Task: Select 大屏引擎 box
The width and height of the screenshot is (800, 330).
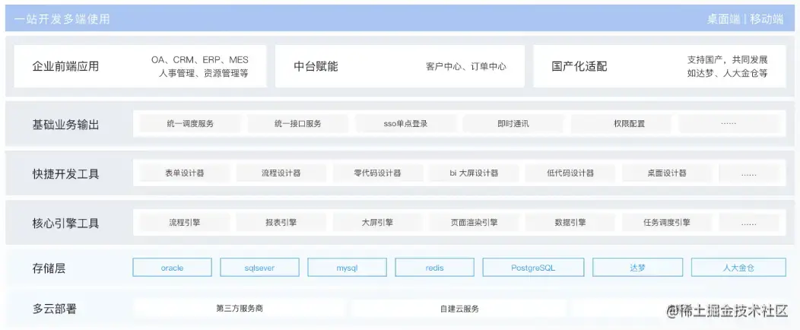Action: 377,223
